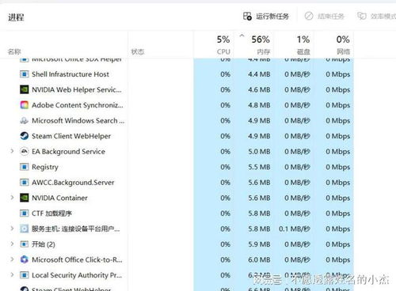Click the Steam Client WebHelper 4.9 MB icon
This screenshot has width=396, height=291.
point(25,136)
